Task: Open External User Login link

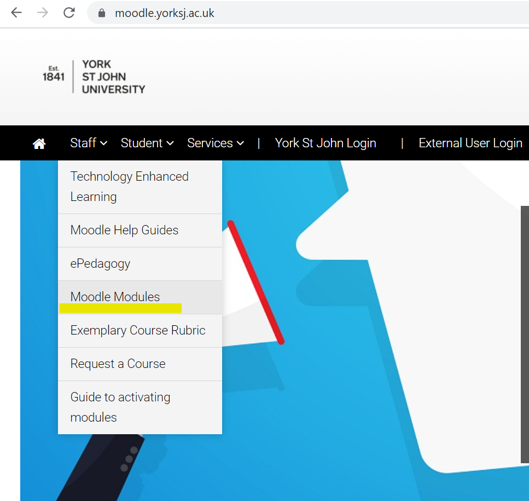Action: coord(470,143)
